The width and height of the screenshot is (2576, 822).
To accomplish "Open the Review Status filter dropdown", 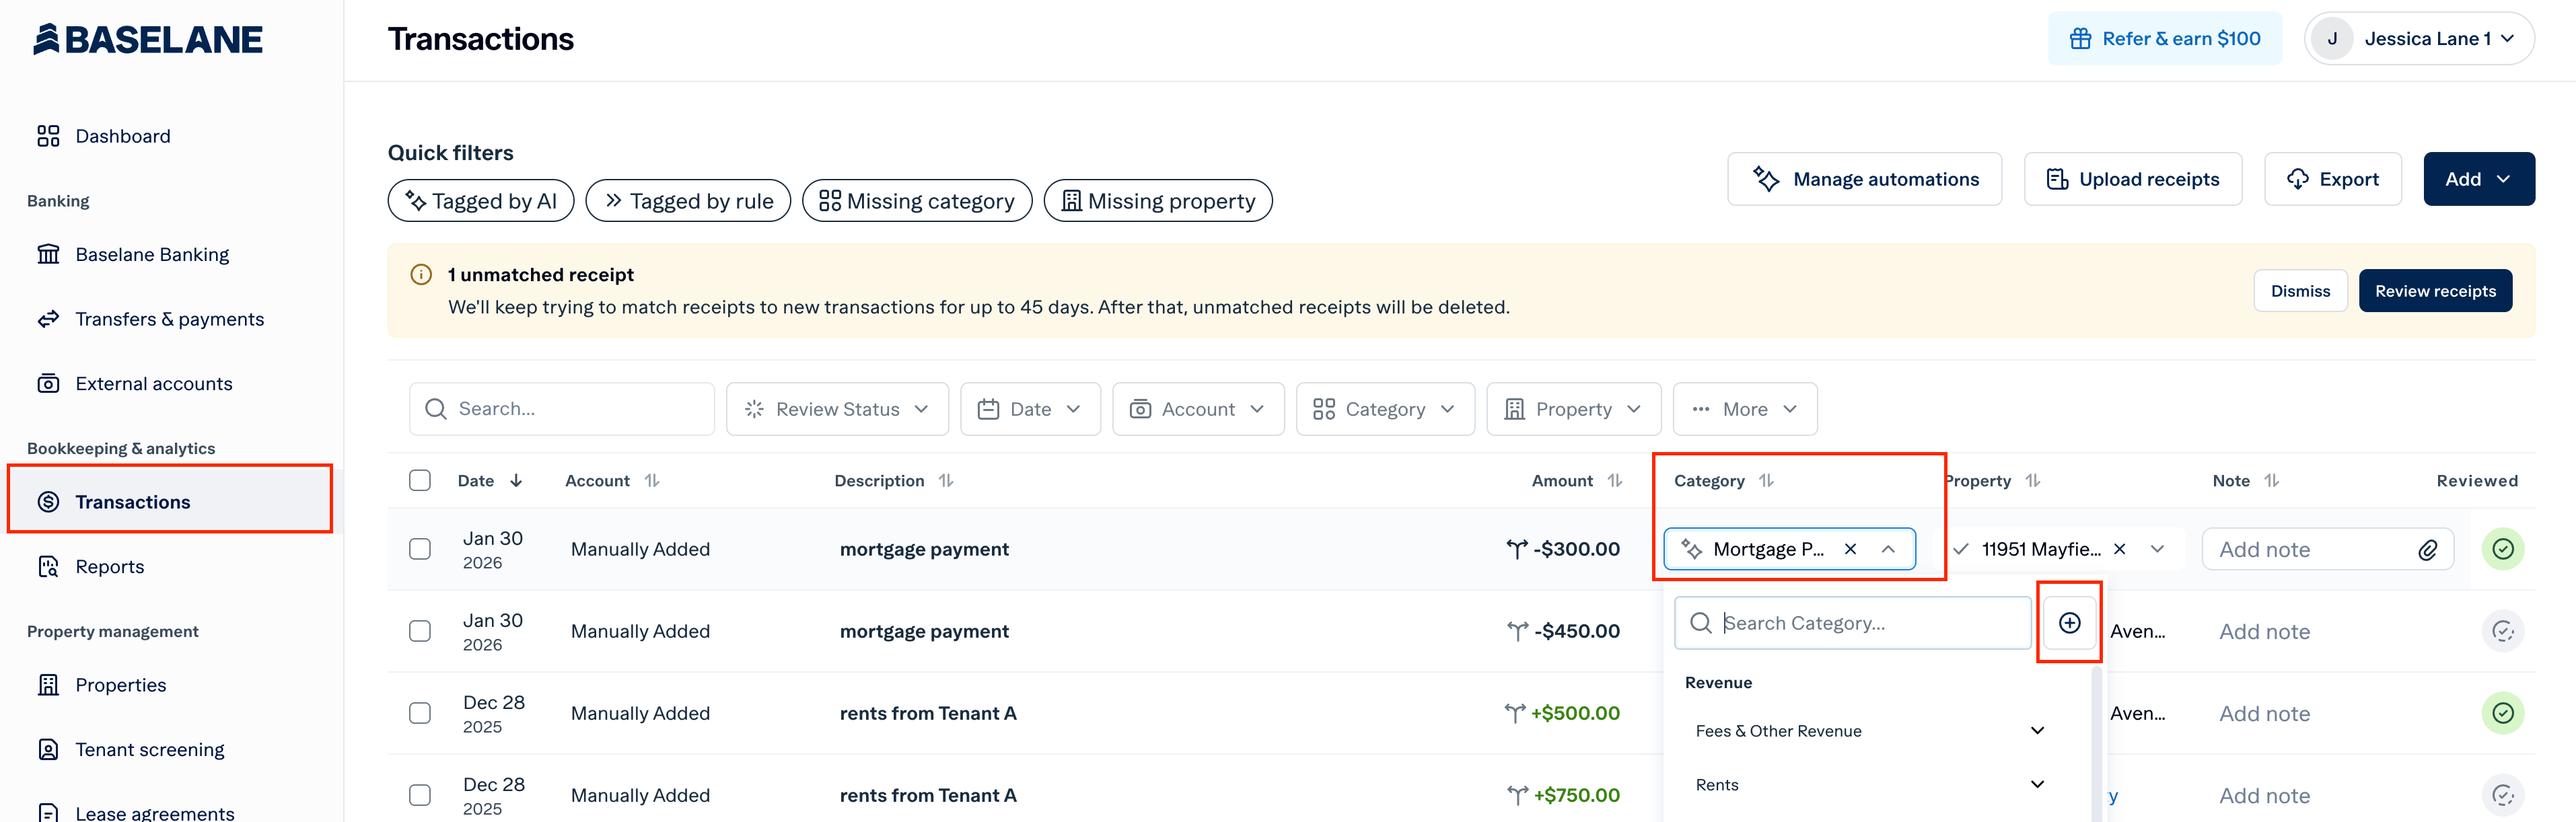I will (837, 409).
